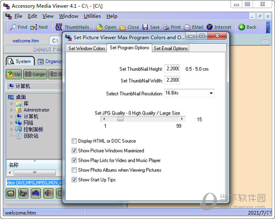Image resolution: width=275 pixels, height=219 pixels.
Task: Click the video camera filter icon
Action: tap(23, 193)
